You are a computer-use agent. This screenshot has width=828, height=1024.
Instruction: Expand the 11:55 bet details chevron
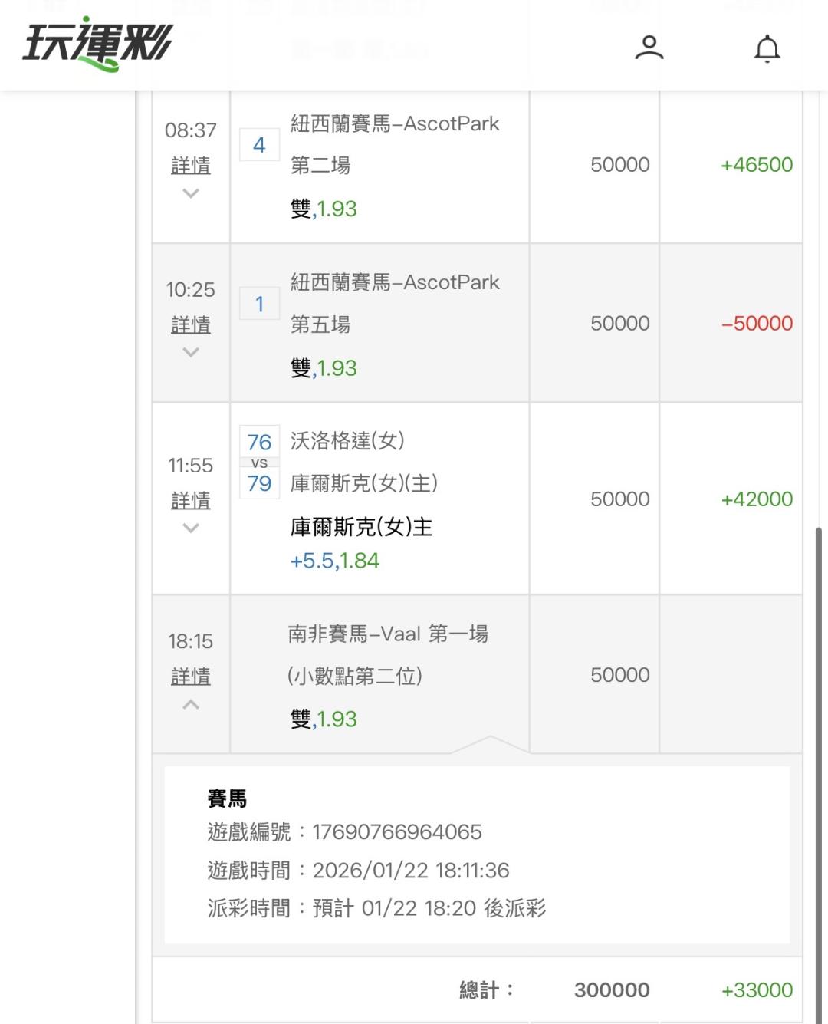191,528
